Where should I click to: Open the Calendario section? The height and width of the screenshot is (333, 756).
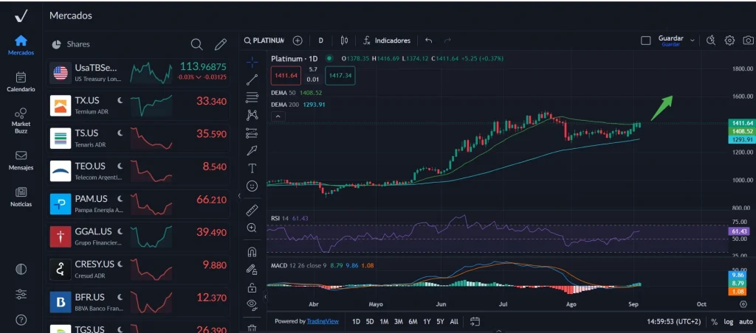pyautogui.click(x=21, y=82)
